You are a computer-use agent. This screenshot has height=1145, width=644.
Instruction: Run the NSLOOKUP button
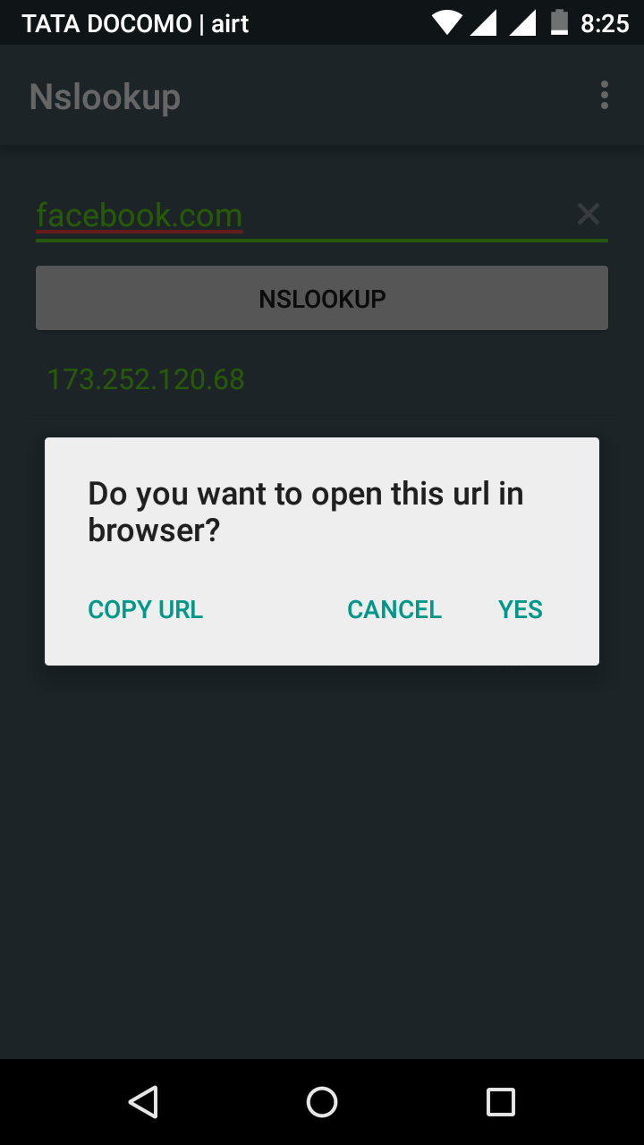click(x=322, y=298)
